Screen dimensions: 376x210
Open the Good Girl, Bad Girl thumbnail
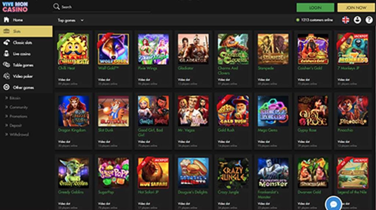pyautogui.click(x=153, y=111)
